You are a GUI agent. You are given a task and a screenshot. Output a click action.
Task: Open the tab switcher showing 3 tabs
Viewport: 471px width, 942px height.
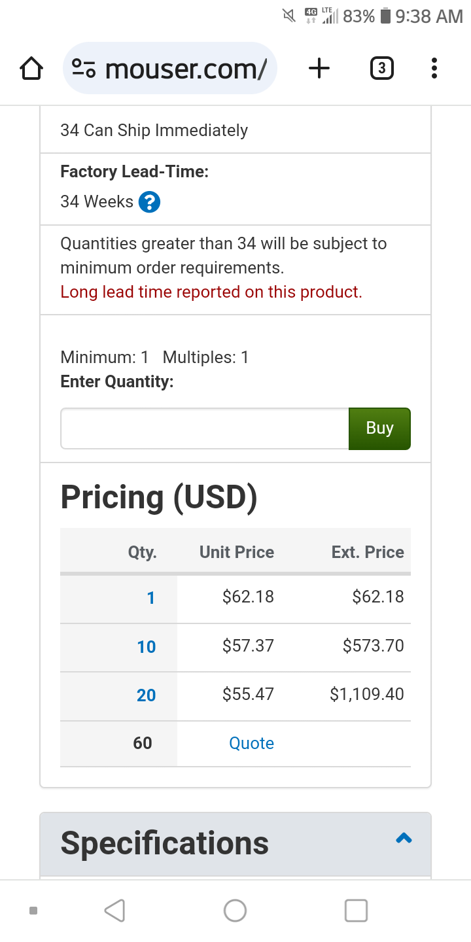tap(382, 68)
